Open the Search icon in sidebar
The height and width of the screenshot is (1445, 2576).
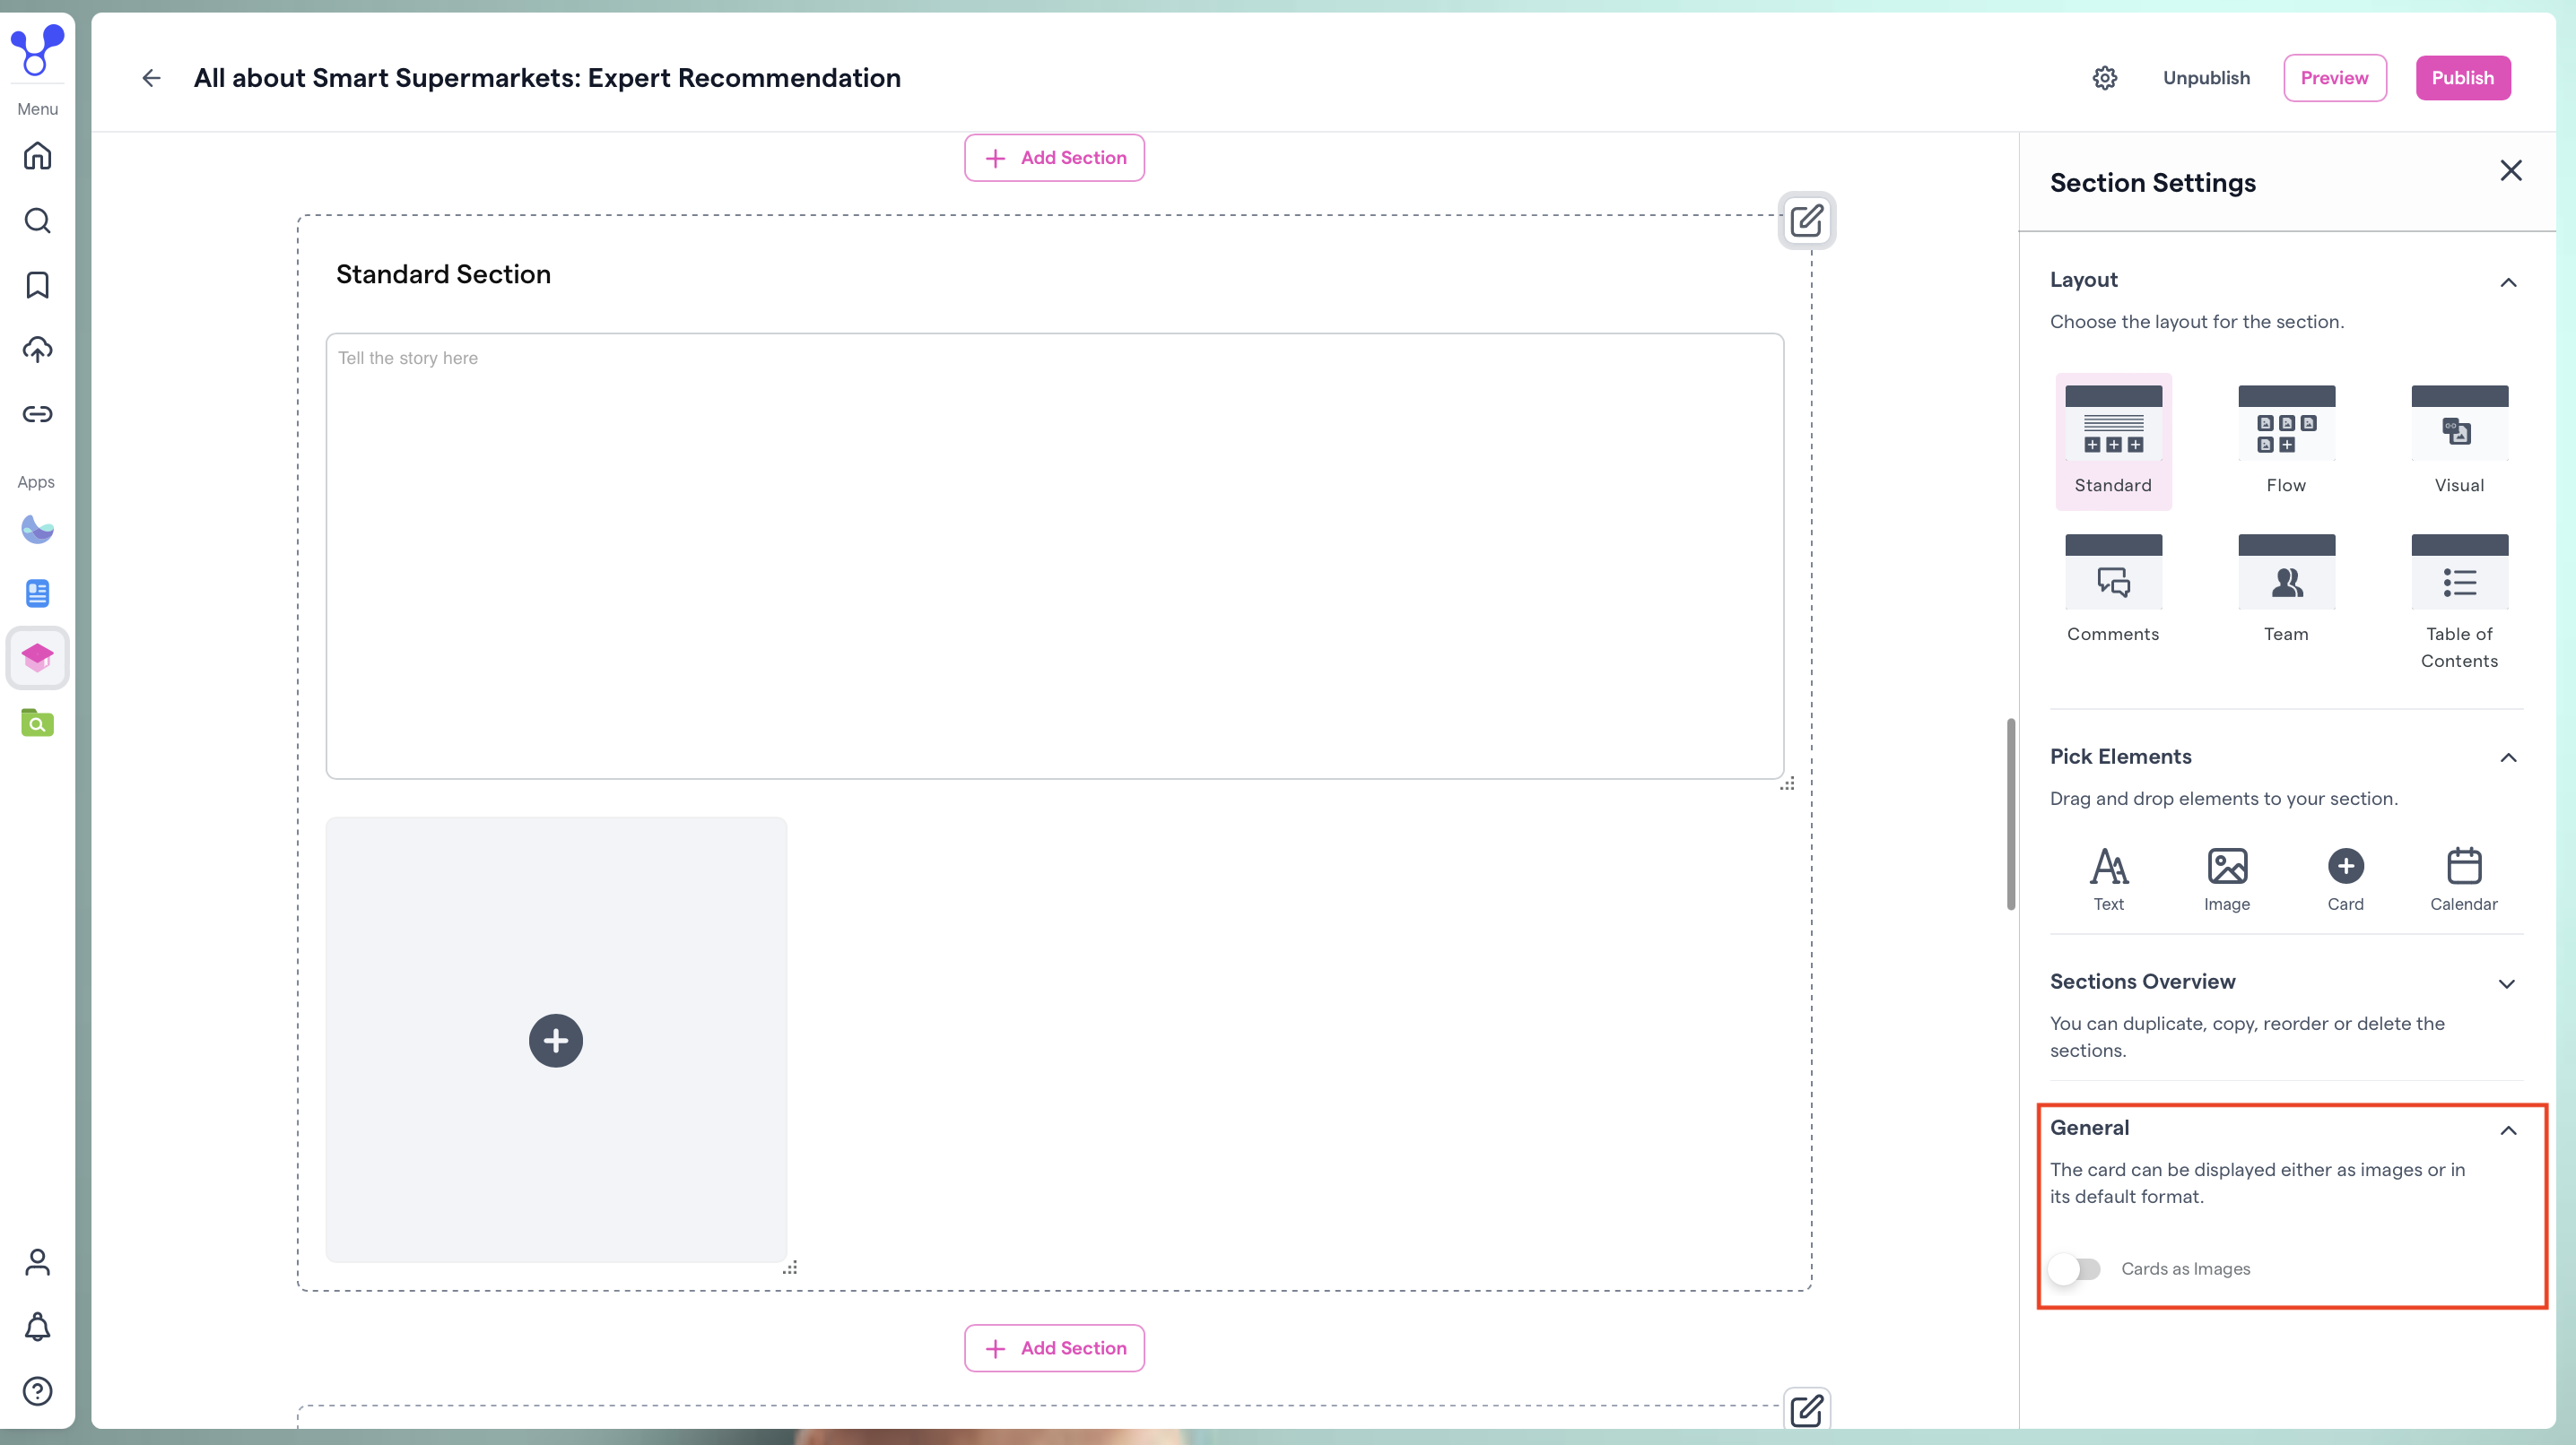point(37,221)
